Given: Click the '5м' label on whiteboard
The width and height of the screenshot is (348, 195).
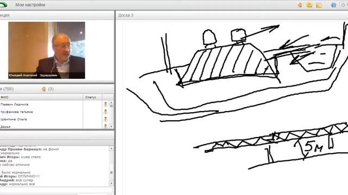Looking at the screenshot, I should tap(313, 147).
